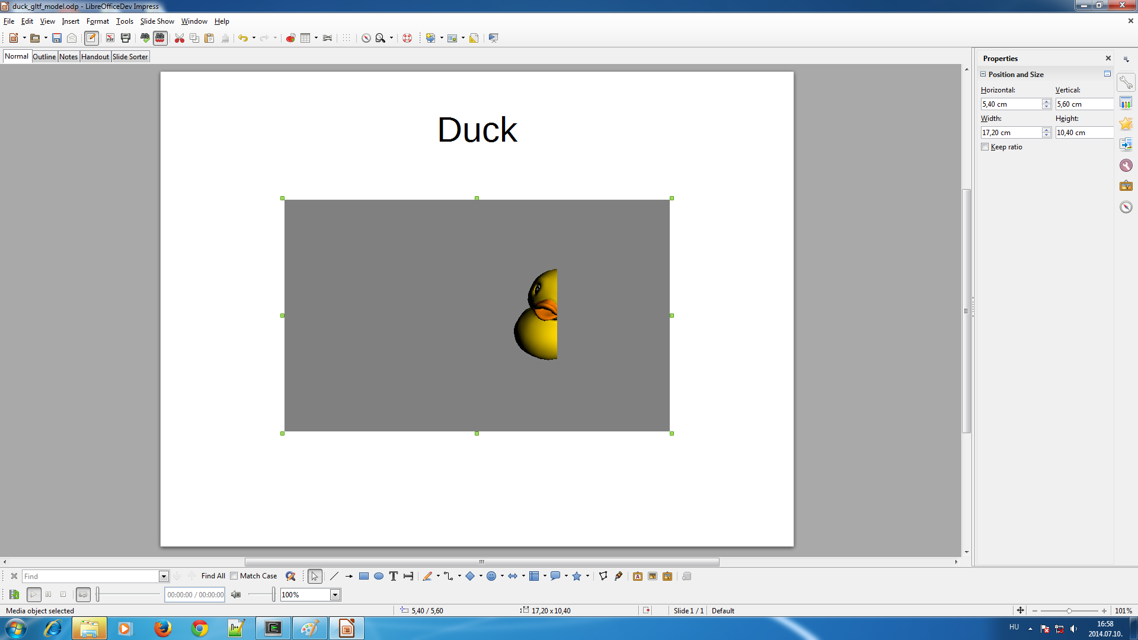Open the media zoom 100% dropdown
1138x640 pixels.
click(335, 594)
